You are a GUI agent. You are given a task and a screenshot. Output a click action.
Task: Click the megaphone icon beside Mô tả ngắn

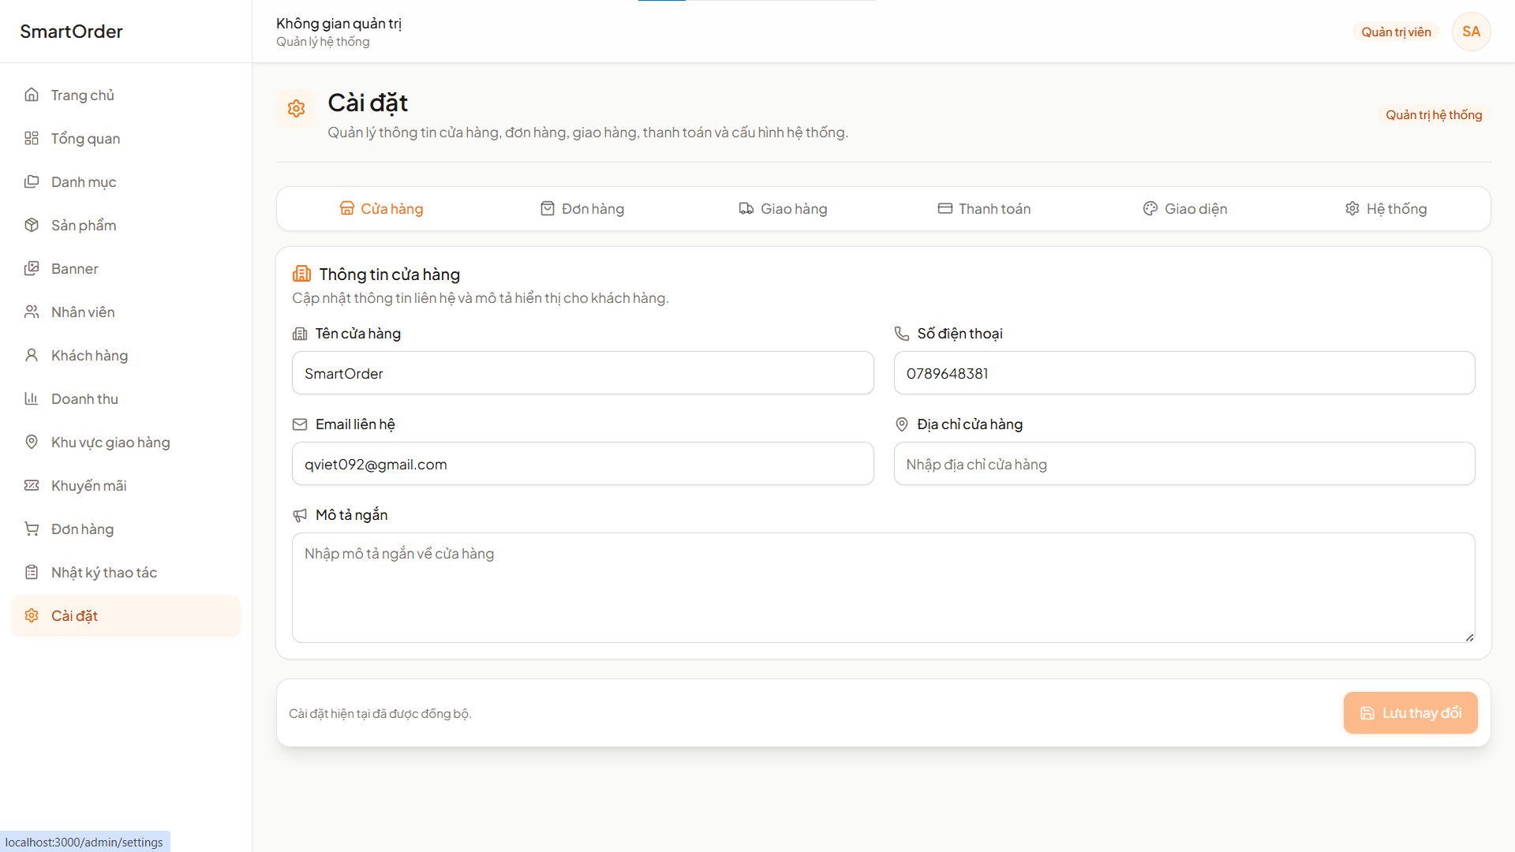point(300,515)
